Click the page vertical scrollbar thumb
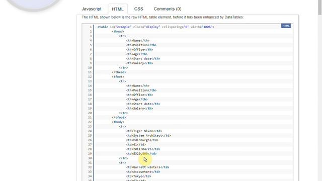The width and height of the screenshot is (322, 181). click(320, 7)
